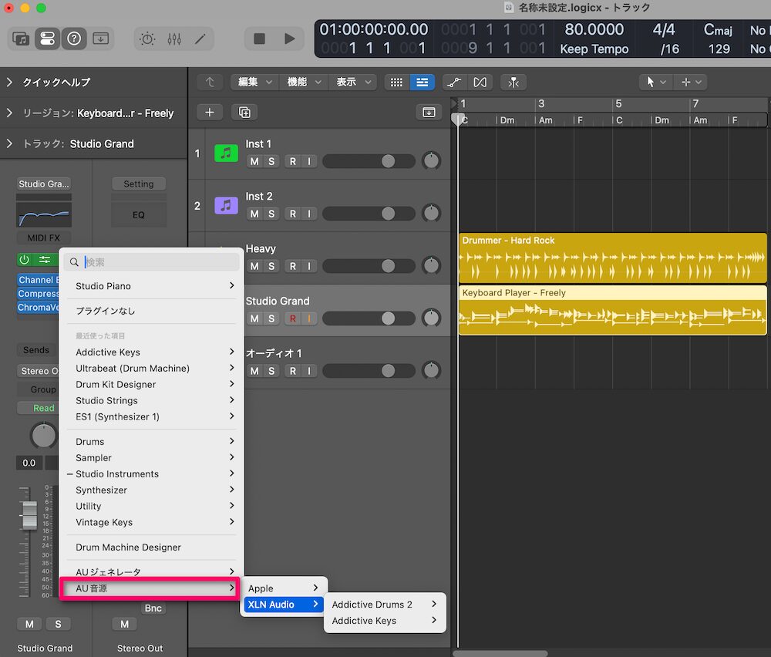Screen dimensions: 771x657
Task: Switch to grid view icon
Action: pos(396,82)
